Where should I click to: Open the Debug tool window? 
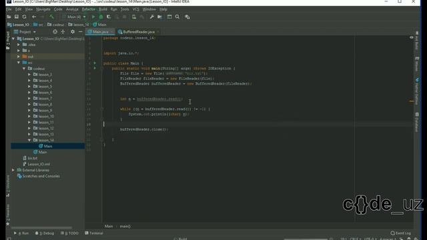coord(45,233)
